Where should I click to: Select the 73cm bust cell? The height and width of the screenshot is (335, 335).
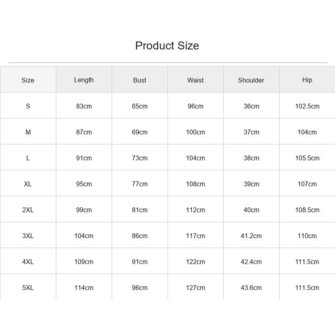(139, 158)
